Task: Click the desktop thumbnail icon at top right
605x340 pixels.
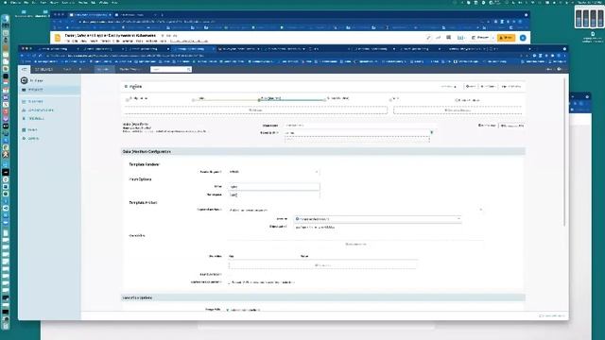Action: (589, 18)
